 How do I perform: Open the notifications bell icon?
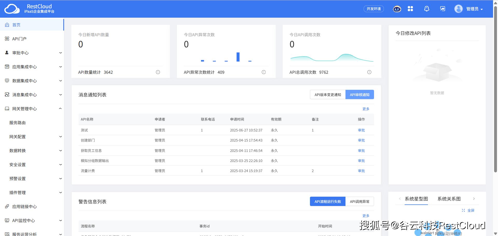[426, 9]
